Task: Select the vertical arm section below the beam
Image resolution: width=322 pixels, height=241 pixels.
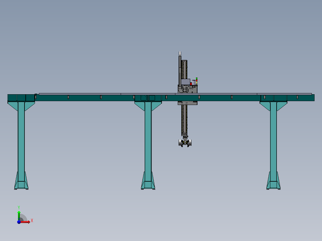Action: coord(184,120)
